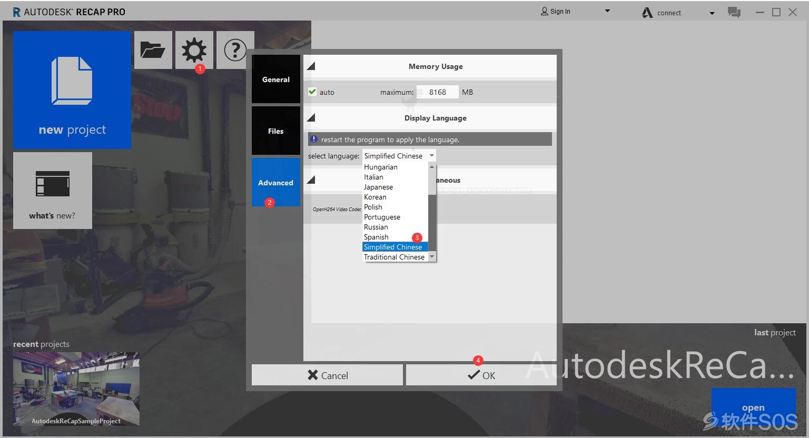Viewport: 809px width, 438px height.
Task: Click the maximum memory input field
Action: click(437, 92)
